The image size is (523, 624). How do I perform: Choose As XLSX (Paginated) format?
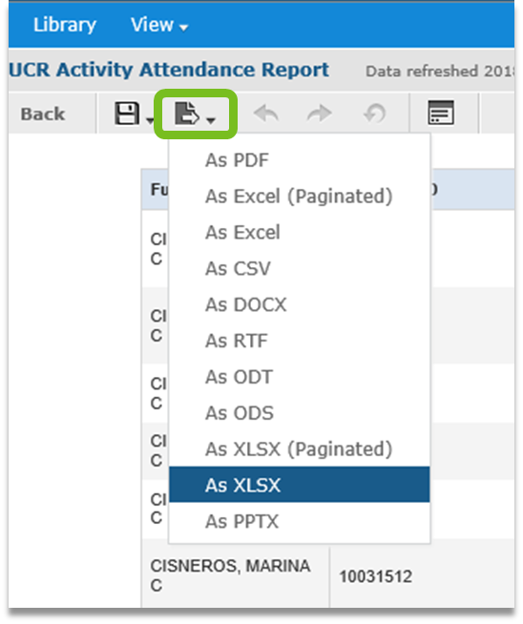(300, 449)
